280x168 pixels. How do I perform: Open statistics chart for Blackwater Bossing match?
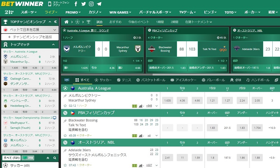[x=141, y=136]
